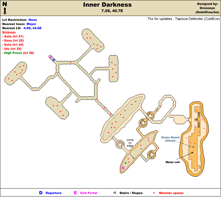This screenshot has width=221, height=203.
Task: Click the 'Aste (lvl 21)' entry
Action: pos(13,36)
